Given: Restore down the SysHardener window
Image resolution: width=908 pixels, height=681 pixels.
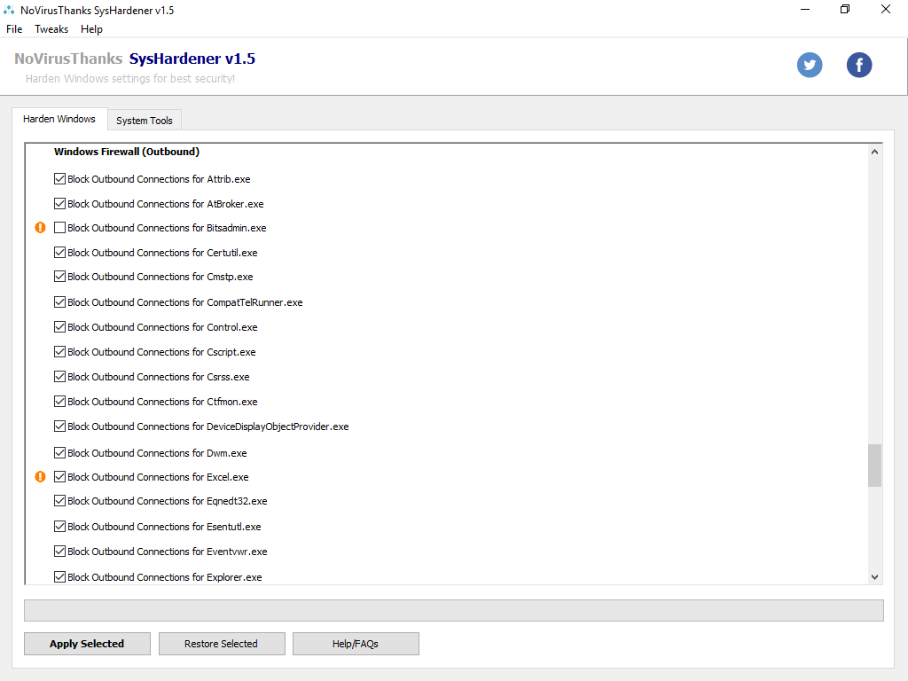Looking at the screenshot, I should click(x=845, y=9).
